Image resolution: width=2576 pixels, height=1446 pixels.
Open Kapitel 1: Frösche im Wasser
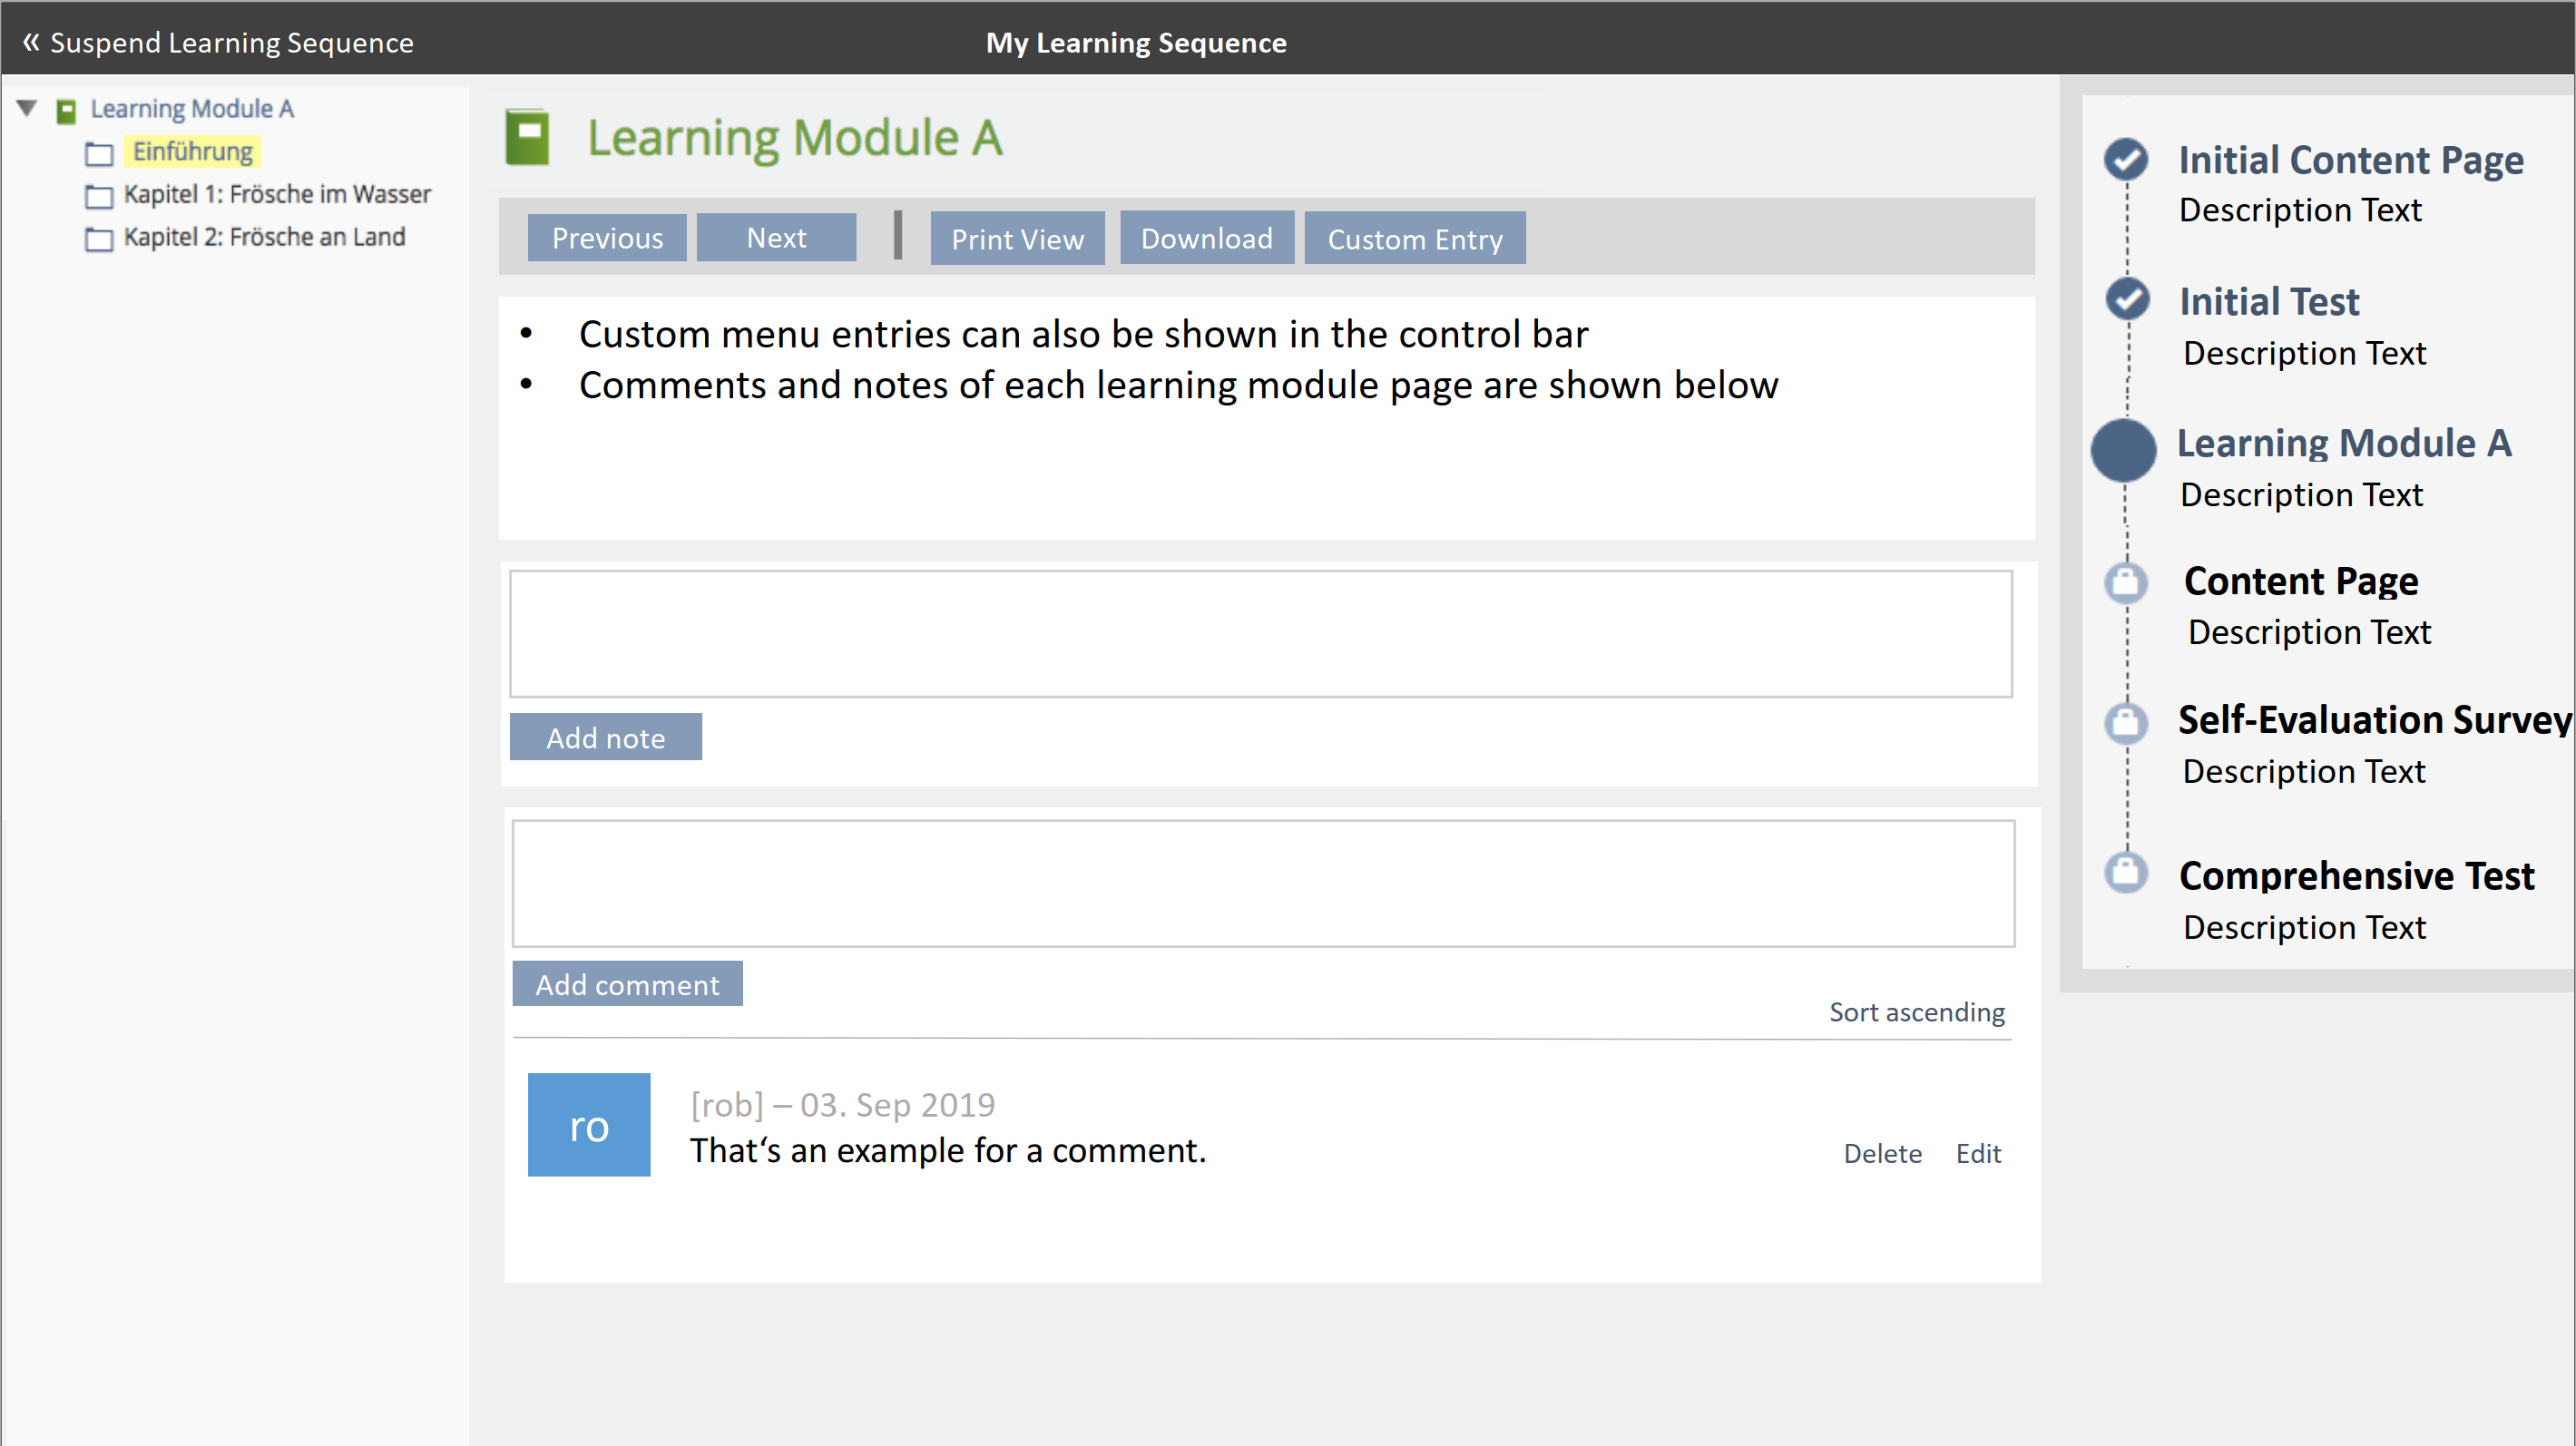277,194
